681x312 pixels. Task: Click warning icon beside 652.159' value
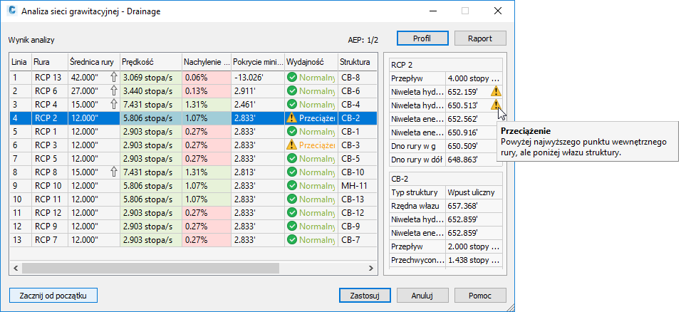496,92
